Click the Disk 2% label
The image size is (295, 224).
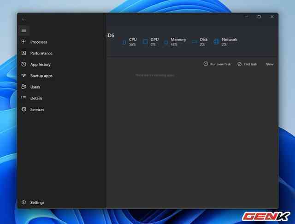(203, 42)
